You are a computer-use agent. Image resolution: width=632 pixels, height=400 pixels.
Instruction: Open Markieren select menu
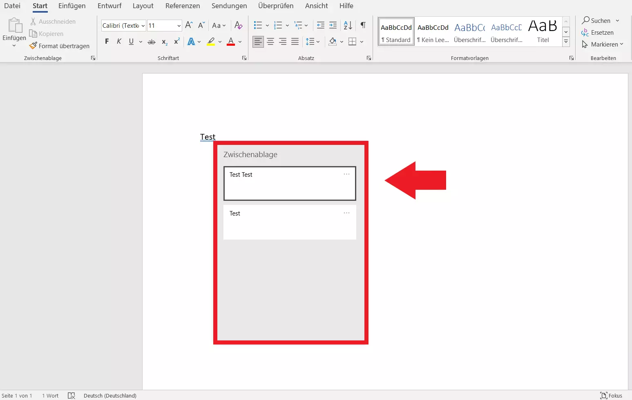(603, 44)
